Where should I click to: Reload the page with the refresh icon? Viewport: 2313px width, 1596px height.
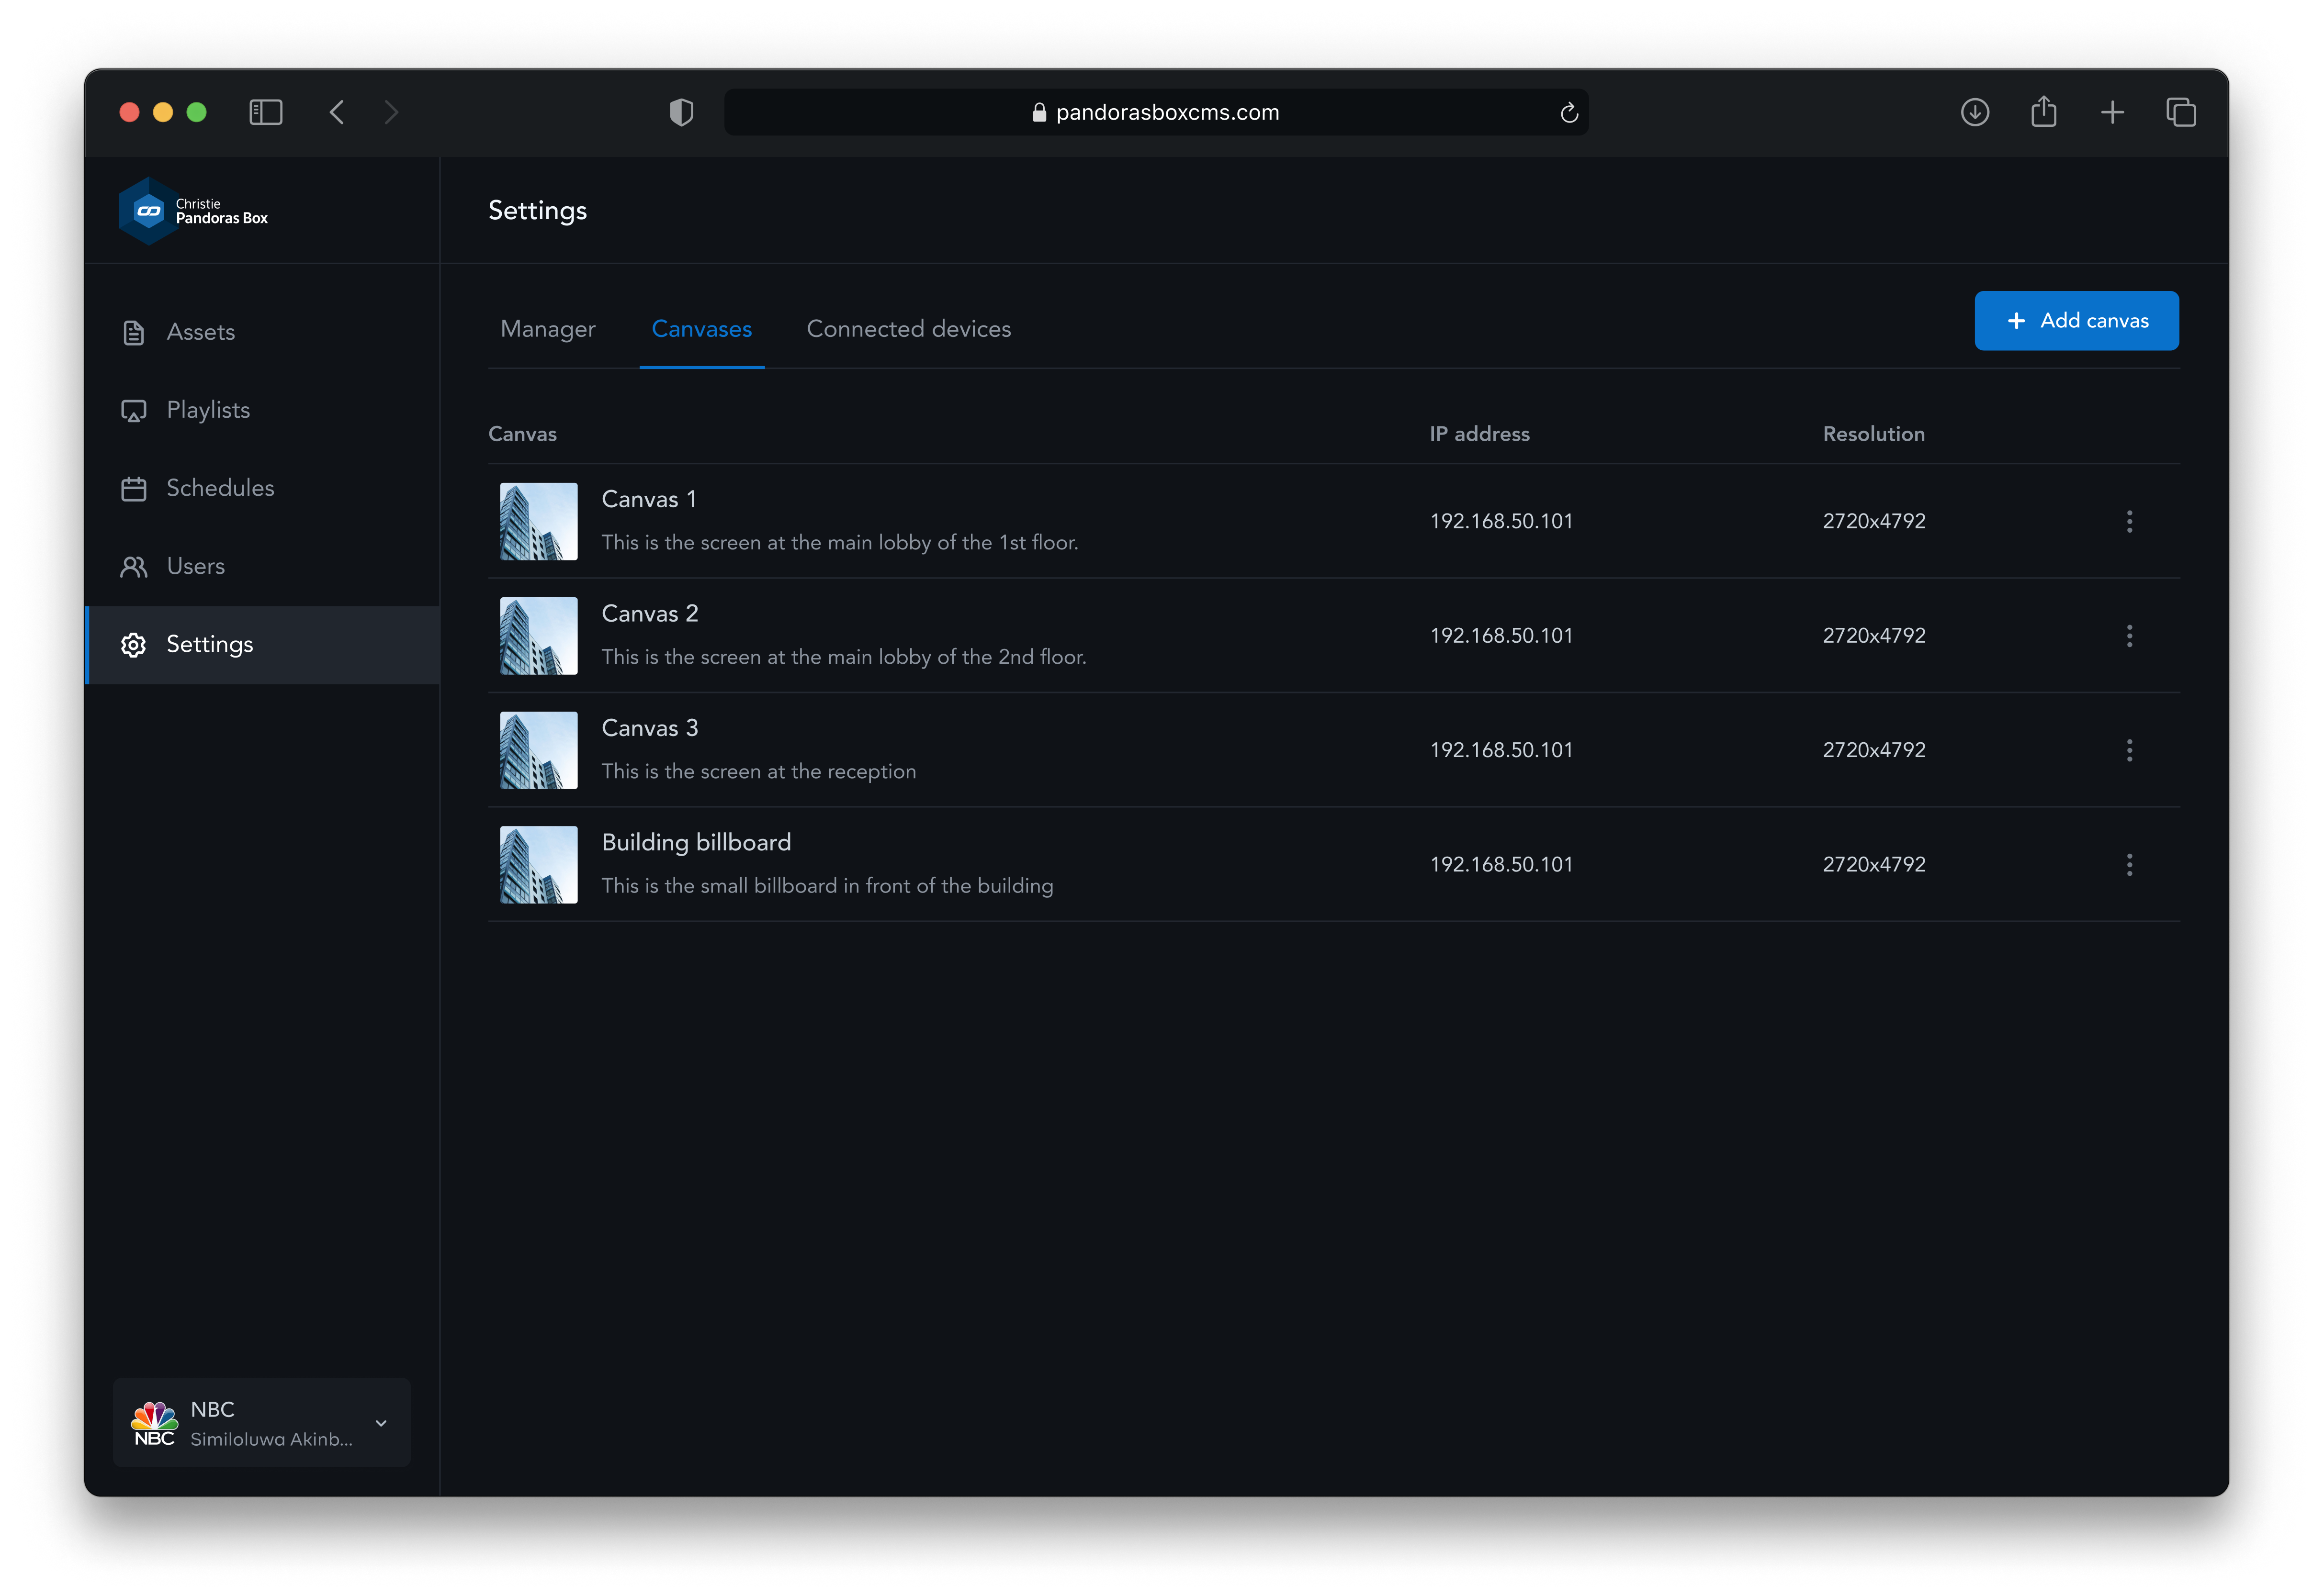pos(1568,113)
